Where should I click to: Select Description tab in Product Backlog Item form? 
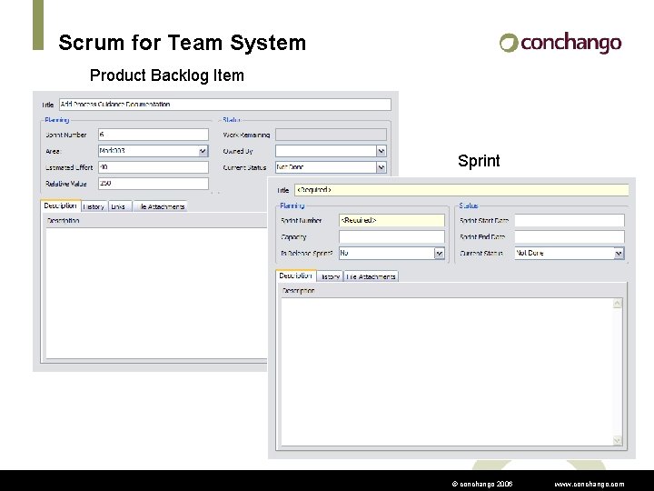click(x=61, y=205)
